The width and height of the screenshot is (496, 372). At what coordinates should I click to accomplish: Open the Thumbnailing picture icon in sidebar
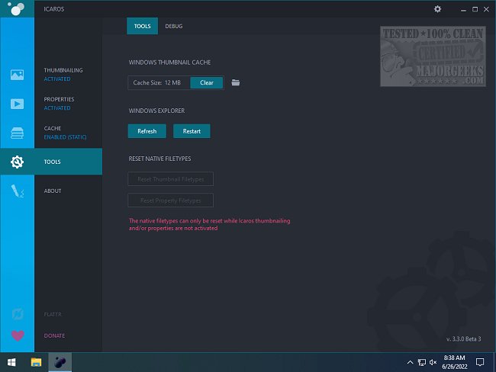click(17, 75)
